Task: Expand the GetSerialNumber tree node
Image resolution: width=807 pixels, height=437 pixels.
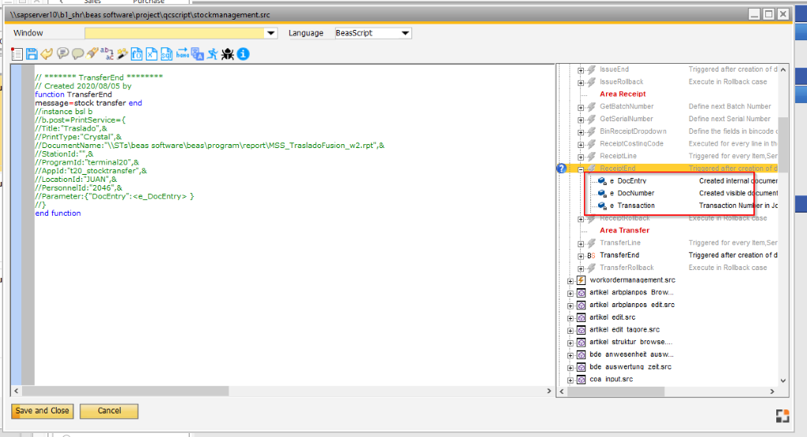Action: (x=581, y=119)
